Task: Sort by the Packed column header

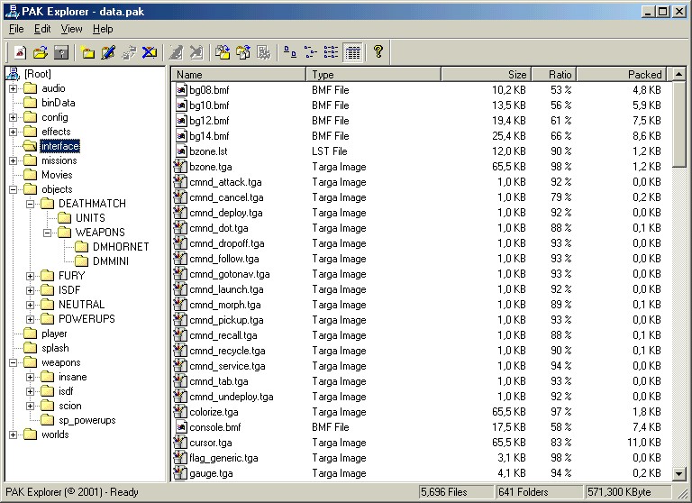Action: pos(622,74)
